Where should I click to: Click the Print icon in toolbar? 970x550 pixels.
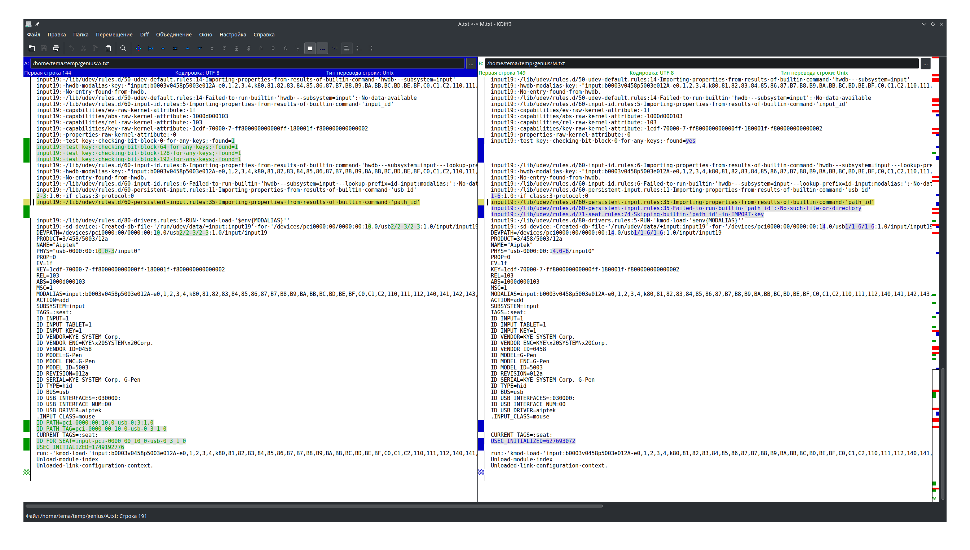56,48
